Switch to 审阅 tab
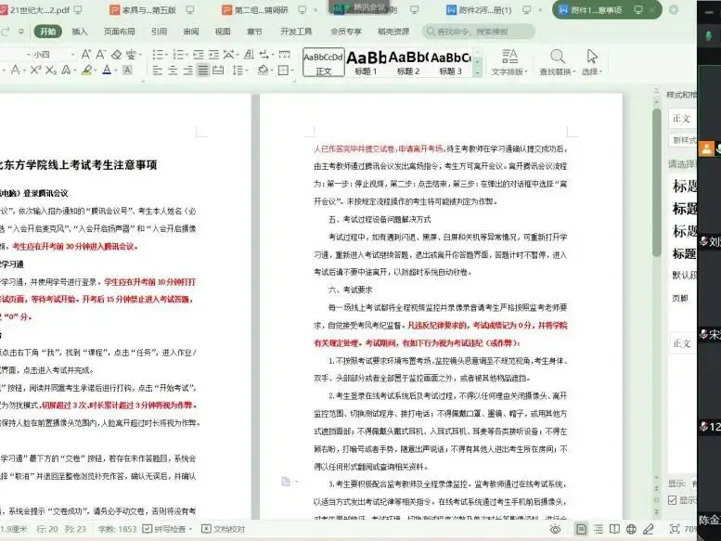Image resolution: width=721 pixels, height=541 pixels. [191, 32]
